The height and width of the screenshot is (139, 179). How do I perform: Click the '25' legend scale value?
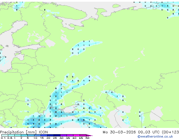coord(55,138)
